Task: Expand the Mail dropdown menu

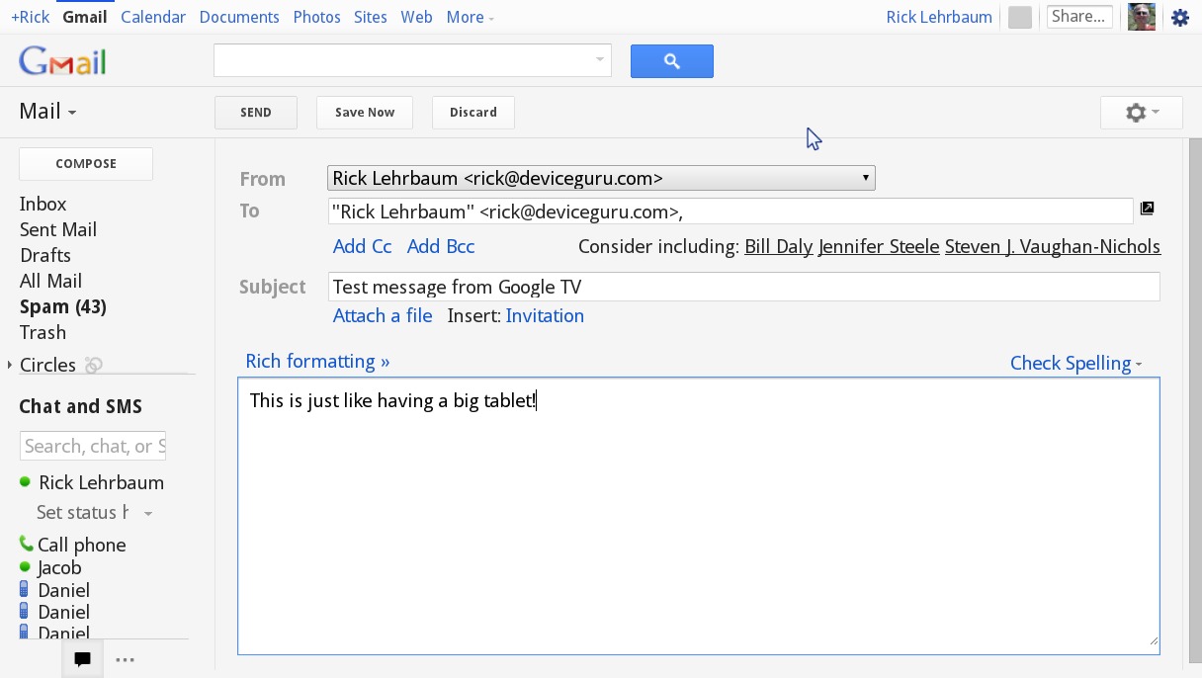Action: (x=47, y=111)
